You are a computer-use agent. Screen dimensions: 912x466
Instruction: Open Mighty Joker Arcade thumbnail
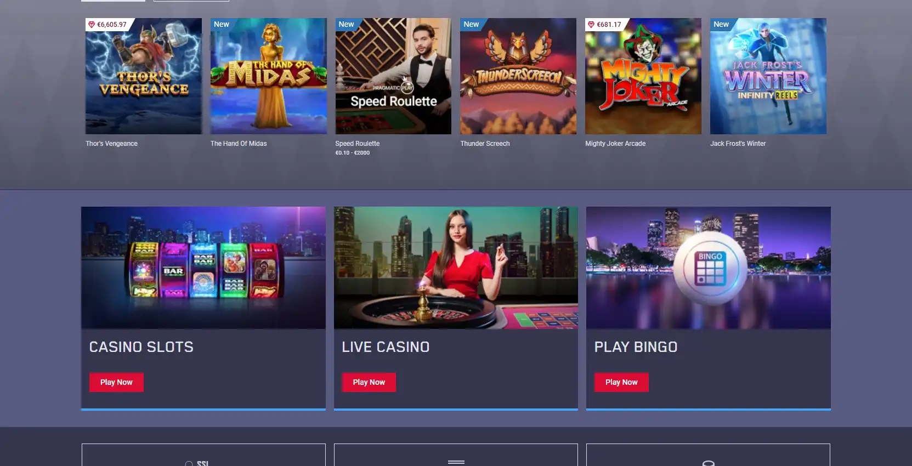[x=643, y=76]
